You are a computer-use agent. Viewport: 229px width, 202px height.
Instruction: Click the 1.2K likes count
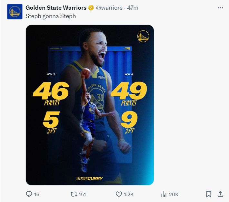pyautogui.click(x=129, y=194)
